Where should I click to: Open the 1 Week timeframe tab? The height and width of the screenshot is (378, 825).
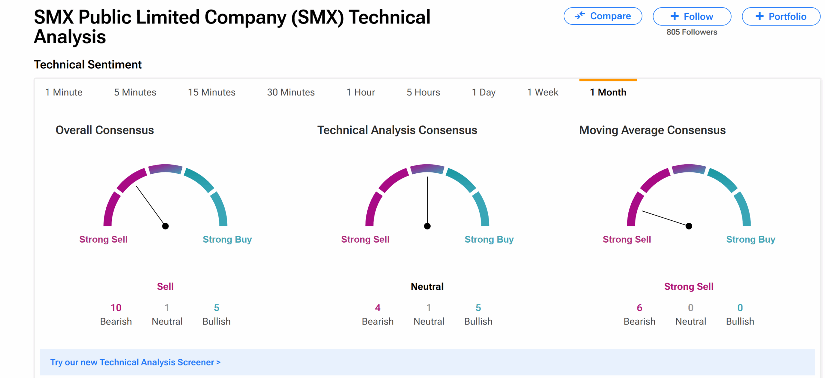543,92
